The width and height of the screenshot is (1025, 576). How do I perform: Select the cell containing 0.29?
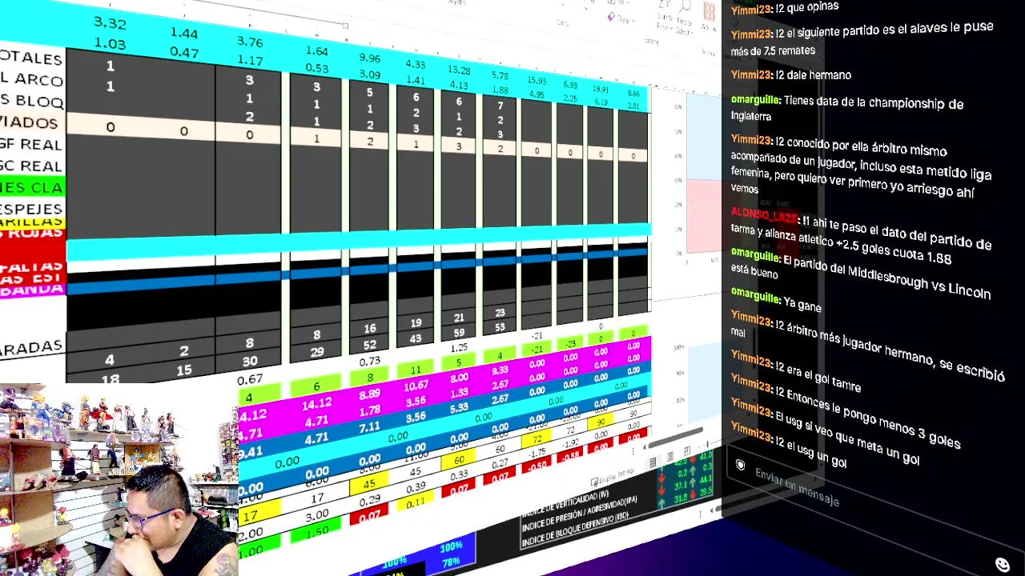click(x=370, y=500)
